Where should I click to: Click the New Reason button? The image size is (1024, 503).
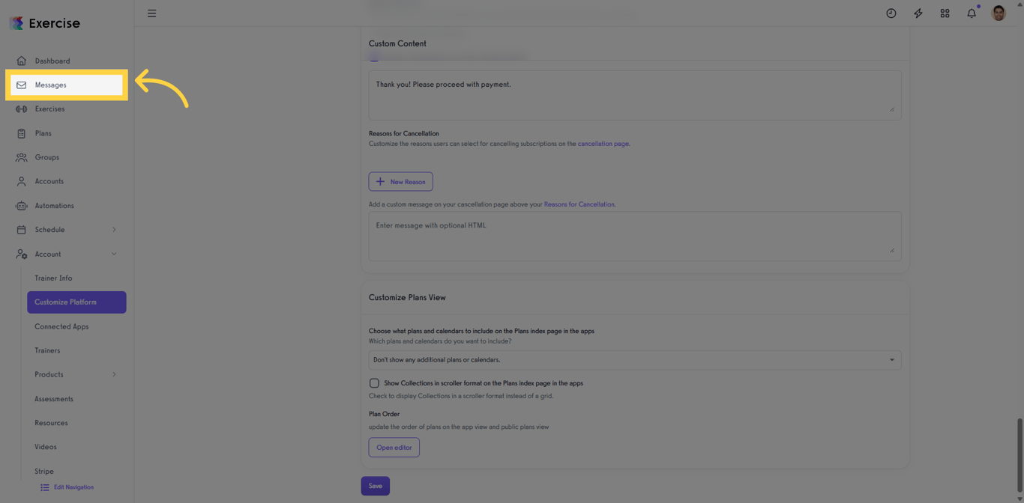(x=400, y=181)
